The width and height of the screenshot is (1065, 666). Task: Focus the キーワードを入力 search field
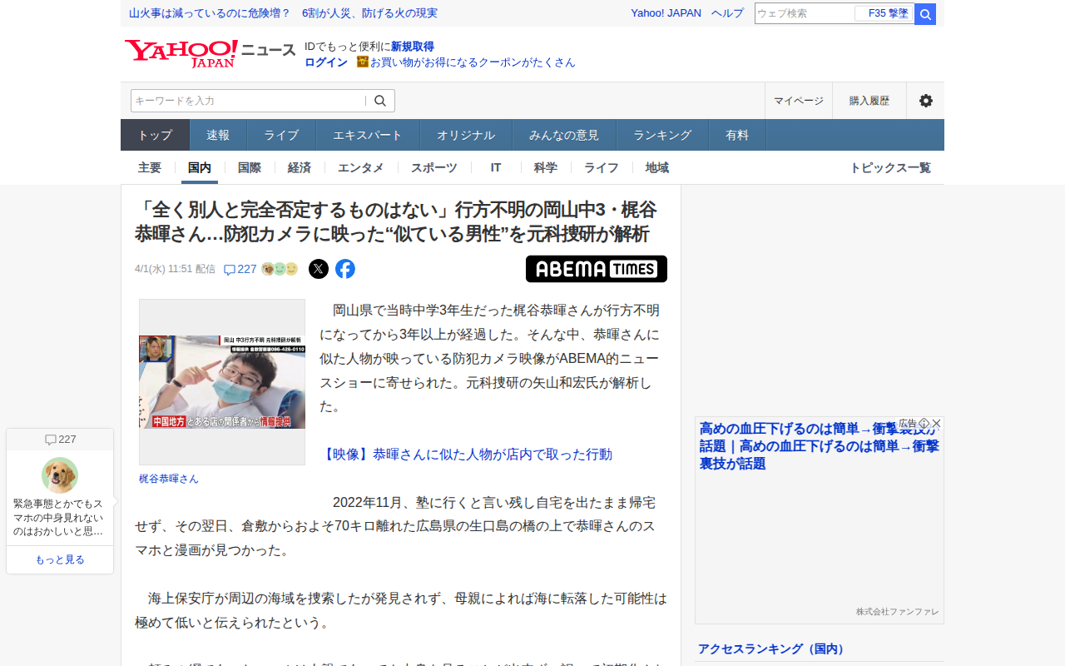tap(248, 101)
